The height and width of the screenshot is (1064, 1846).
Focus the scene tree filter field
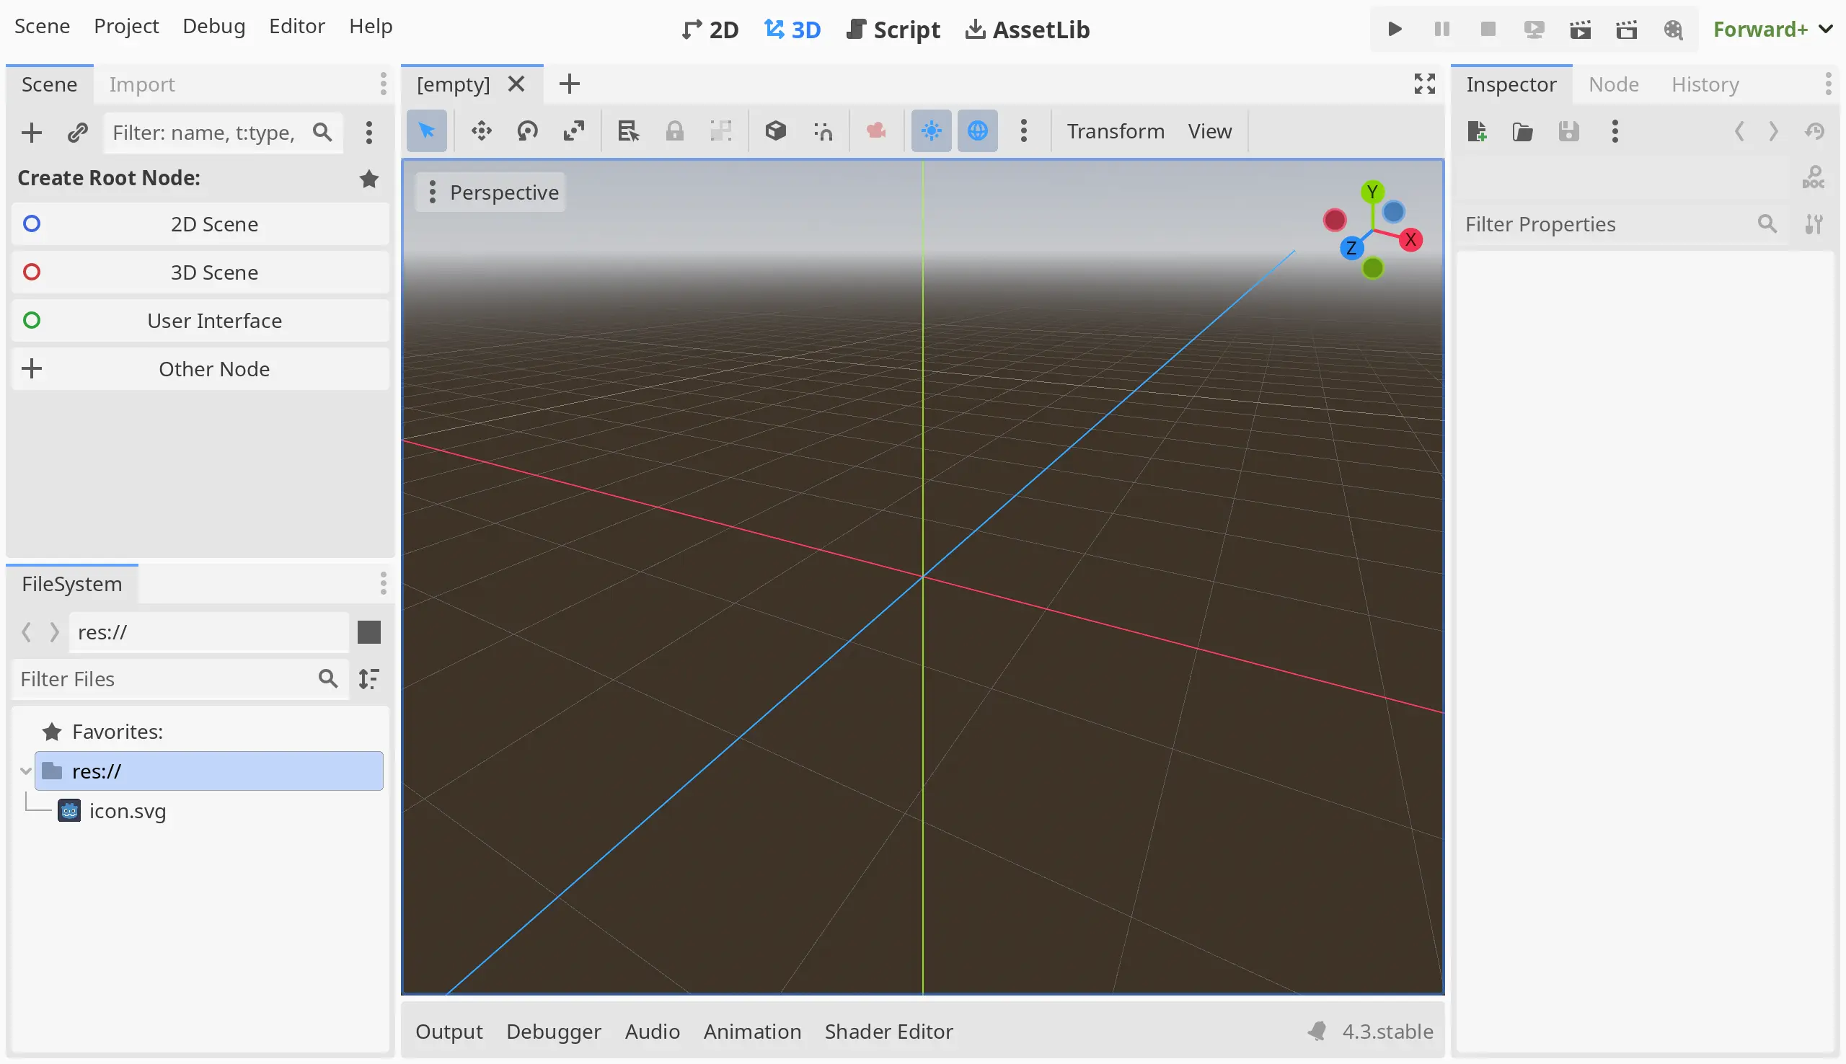(223, 132)
